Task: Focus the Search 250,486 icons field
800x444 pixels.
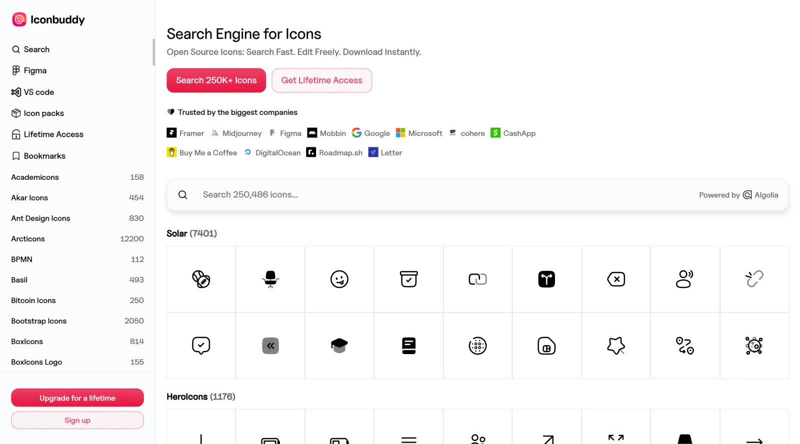Action: (477, 195)
